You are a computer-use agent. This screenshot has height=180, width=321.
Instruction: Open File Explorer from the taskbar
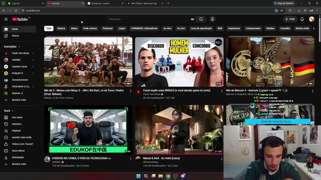160,176
